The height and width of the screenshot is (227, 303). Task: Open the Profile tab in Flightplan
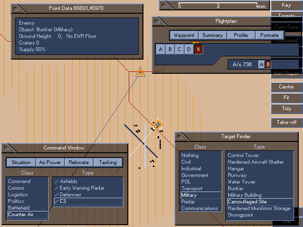(241, 35)
